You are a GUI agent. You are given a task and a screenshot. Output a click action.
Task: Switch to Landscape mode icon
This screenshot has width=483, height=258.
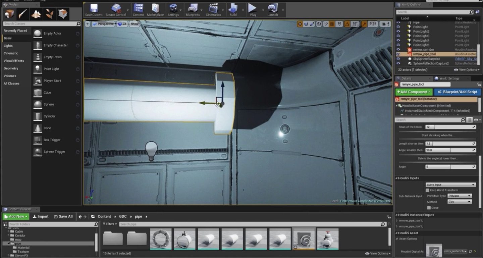tap(36, 14)
